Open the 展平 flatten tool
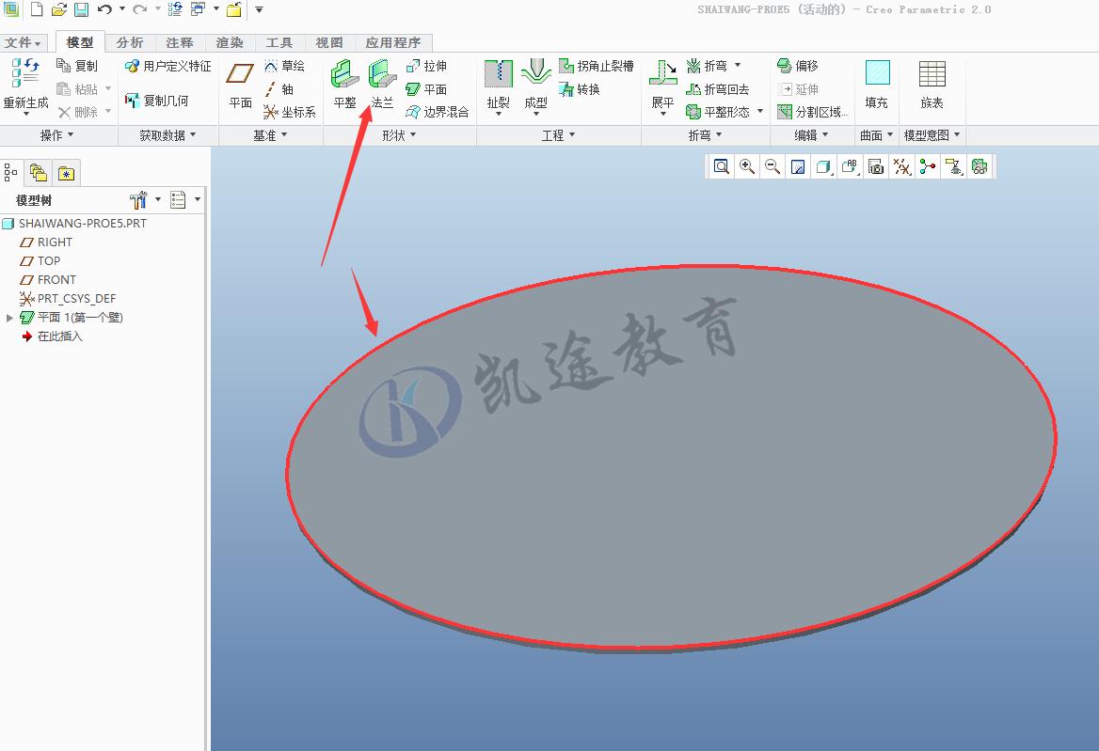This screenshot has width=1099, height=751. point(661,85)
